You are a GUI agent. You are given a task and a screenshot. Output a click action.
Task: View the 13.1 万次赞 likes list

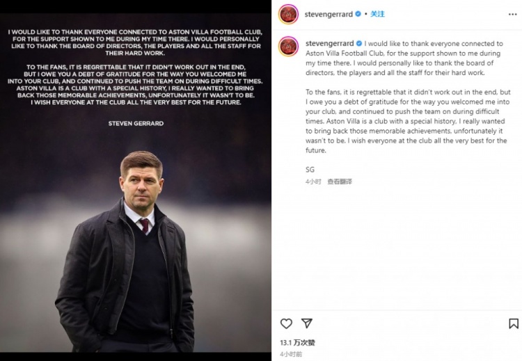pos(297,343)
